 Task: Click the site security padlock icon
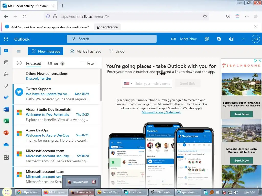(x=55, y=17)
